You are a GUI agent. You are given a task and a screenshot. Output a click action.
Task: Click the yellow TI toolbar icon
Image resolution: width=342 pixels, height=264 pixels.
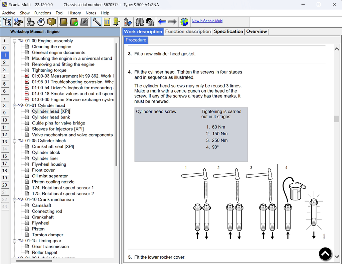tap(107, 22)
